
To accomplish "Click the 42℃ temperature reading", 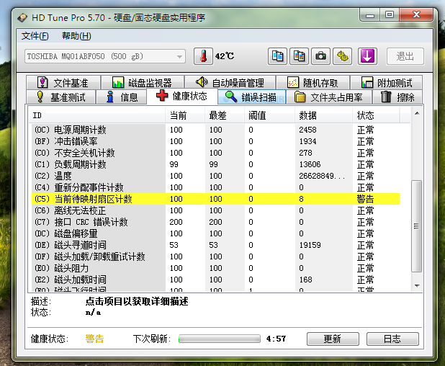I will 224,56.
